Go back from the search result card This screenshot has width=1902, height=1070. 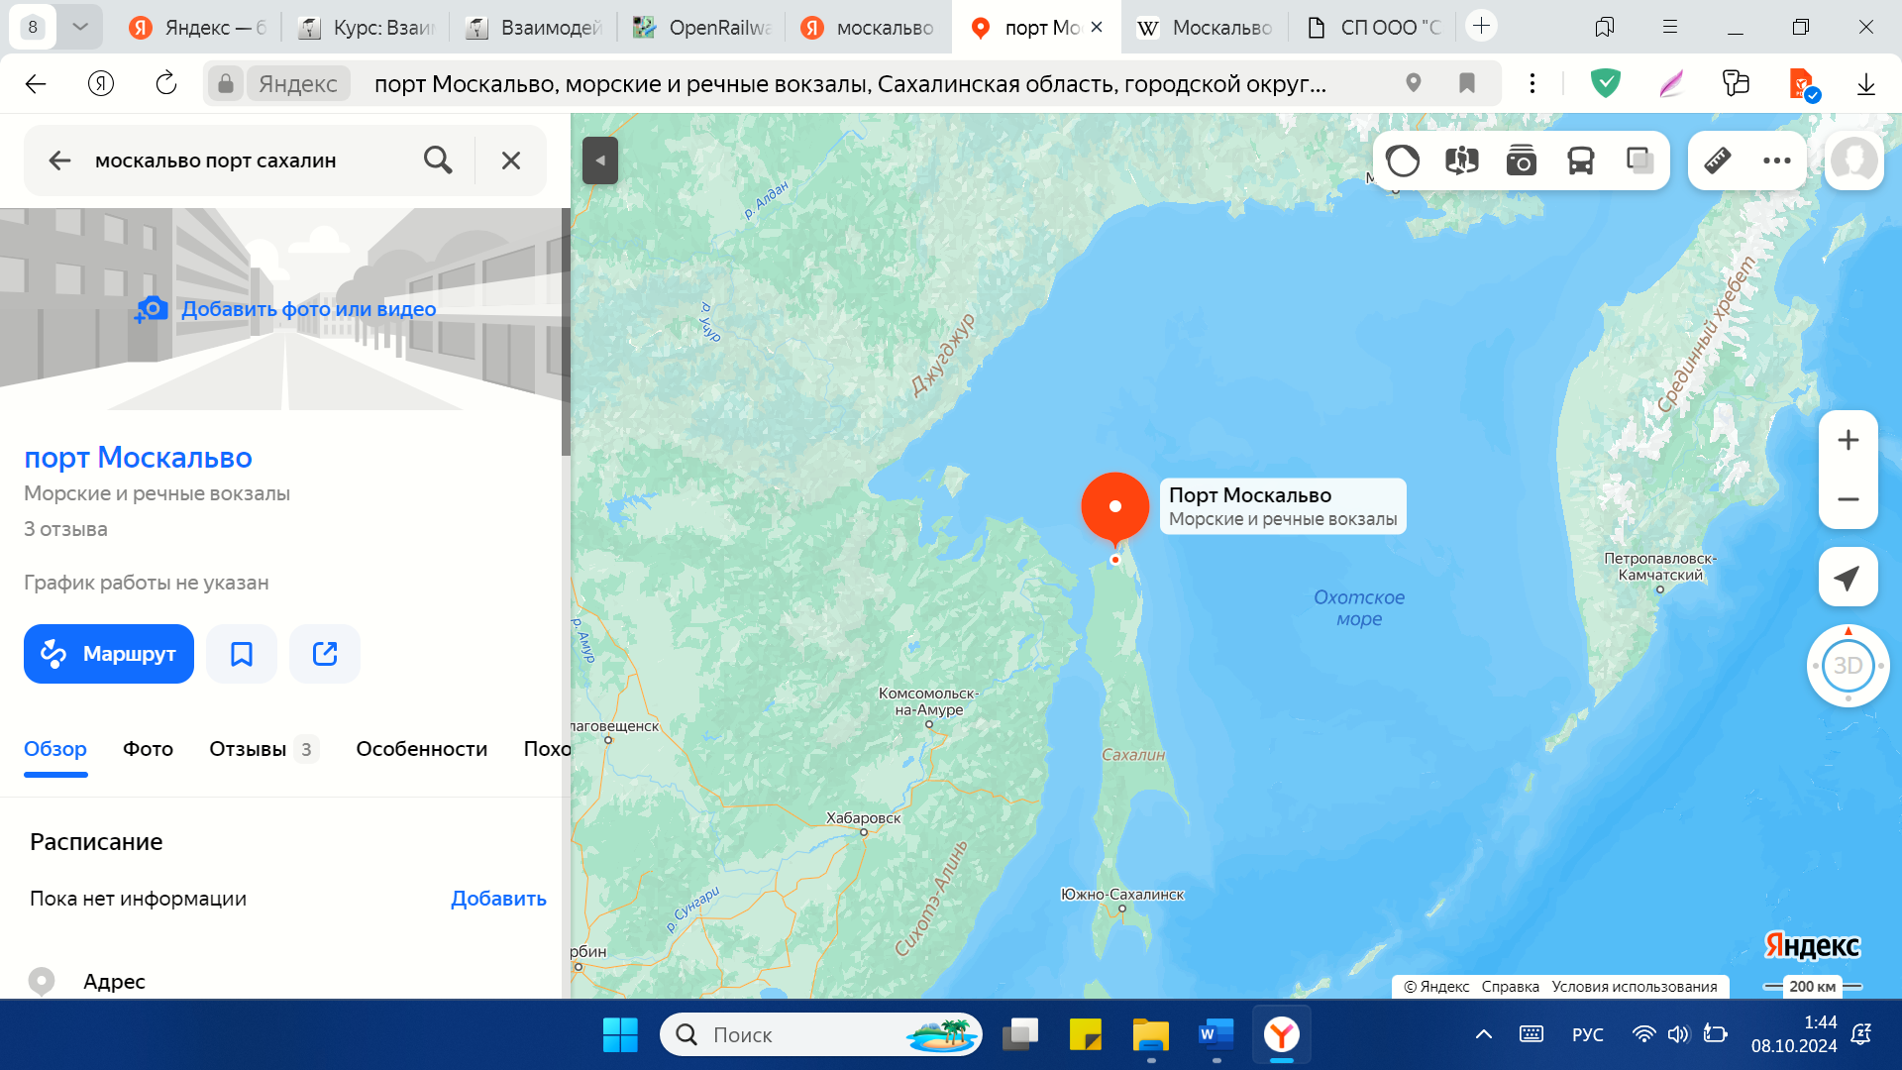59,160
